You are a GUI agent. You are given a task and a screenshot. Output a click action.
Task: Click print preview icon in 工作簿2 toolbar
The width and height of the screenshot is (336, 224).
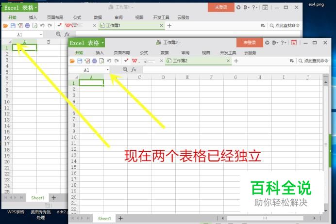coord(101,61)
